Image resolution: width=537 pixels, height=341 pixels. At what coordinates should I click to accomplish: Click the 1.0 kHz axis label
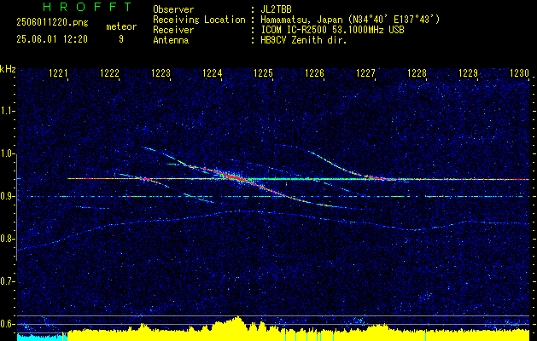click(x=7, y=154)
